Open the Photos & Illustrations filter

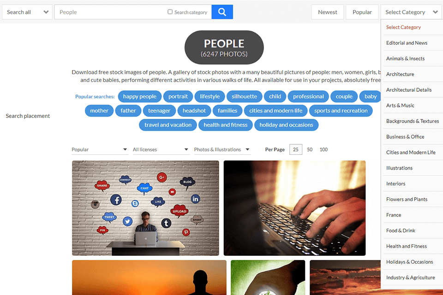[222, 150]
